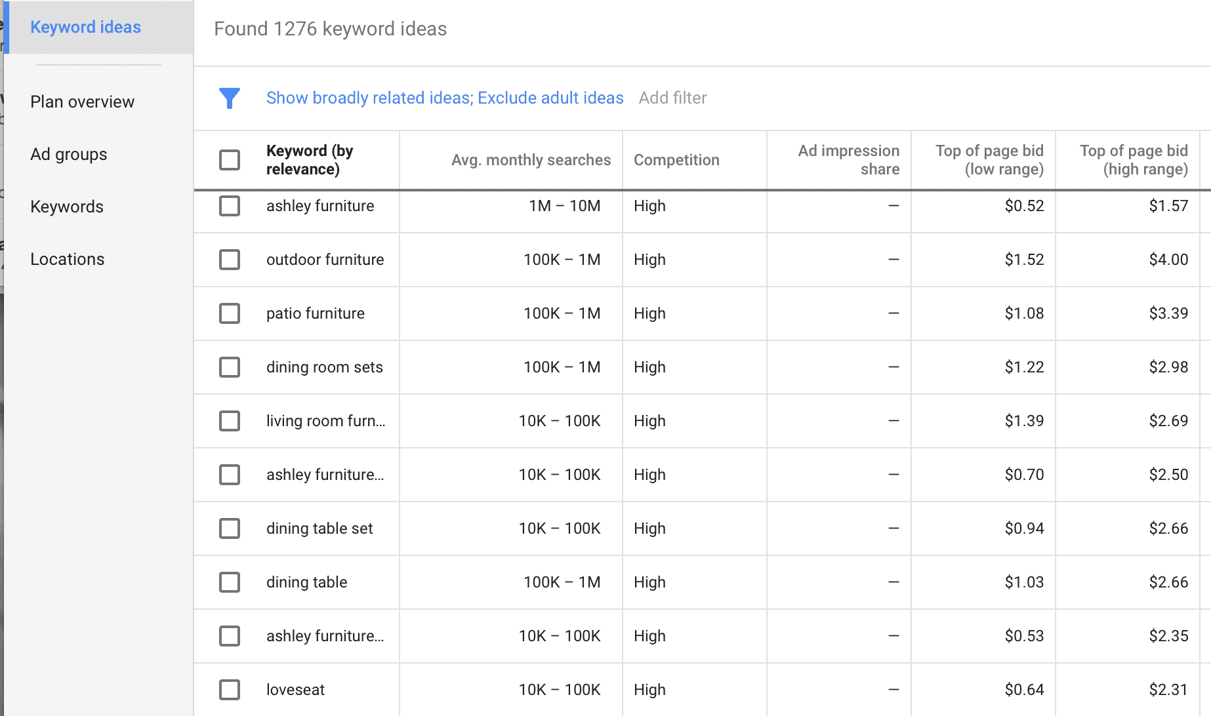This screenshot has height=716, width=1211.
Task: Check the 'dining room sets' row checkbox
Action: 230,367
